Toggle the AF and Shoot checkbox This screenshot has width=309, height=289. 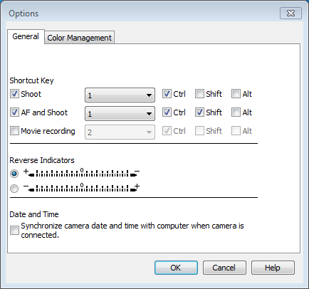14,112
